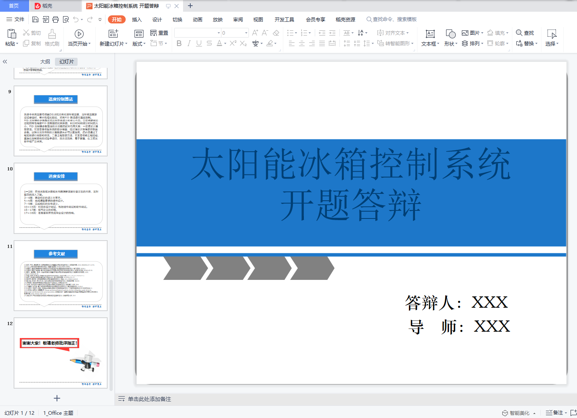Open the font color picker
Screen dimensions: 577x418
pos(221,43)
